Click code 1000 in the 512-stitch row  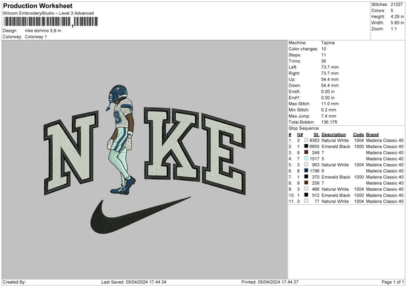(x=359, y=196)
